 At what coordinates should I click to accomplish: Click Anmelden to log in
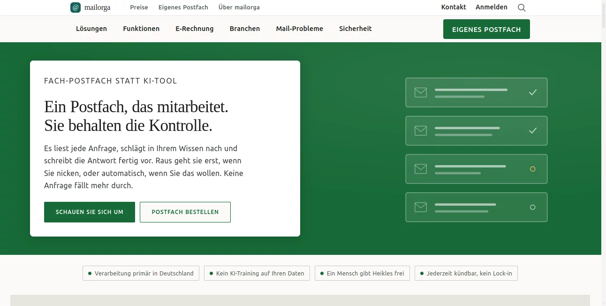point(492,7)
